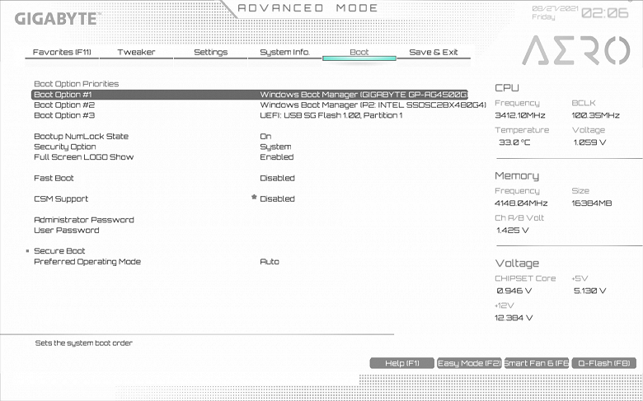
Task: Switch to Easy Mode (F2)
Action: click(470, 363)
